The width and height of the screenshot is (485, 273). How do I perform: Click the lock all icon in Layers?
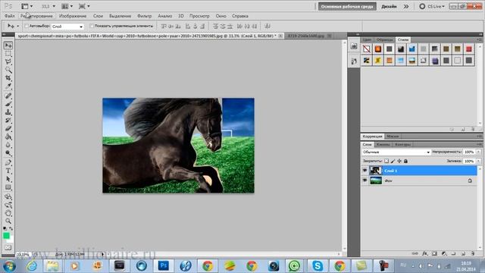[x=406, y=161]
